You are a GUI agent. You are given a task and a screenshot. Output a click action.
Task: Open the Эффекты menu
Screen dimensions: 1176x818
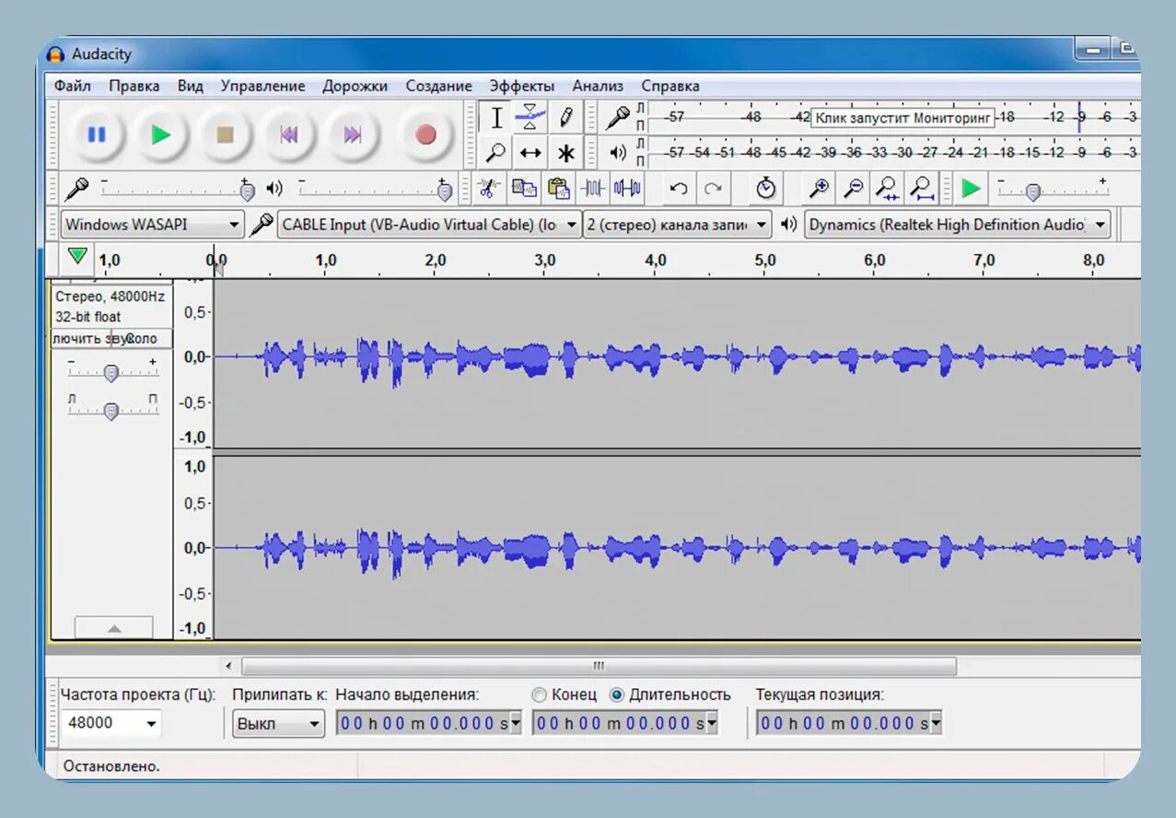point(521,86)
